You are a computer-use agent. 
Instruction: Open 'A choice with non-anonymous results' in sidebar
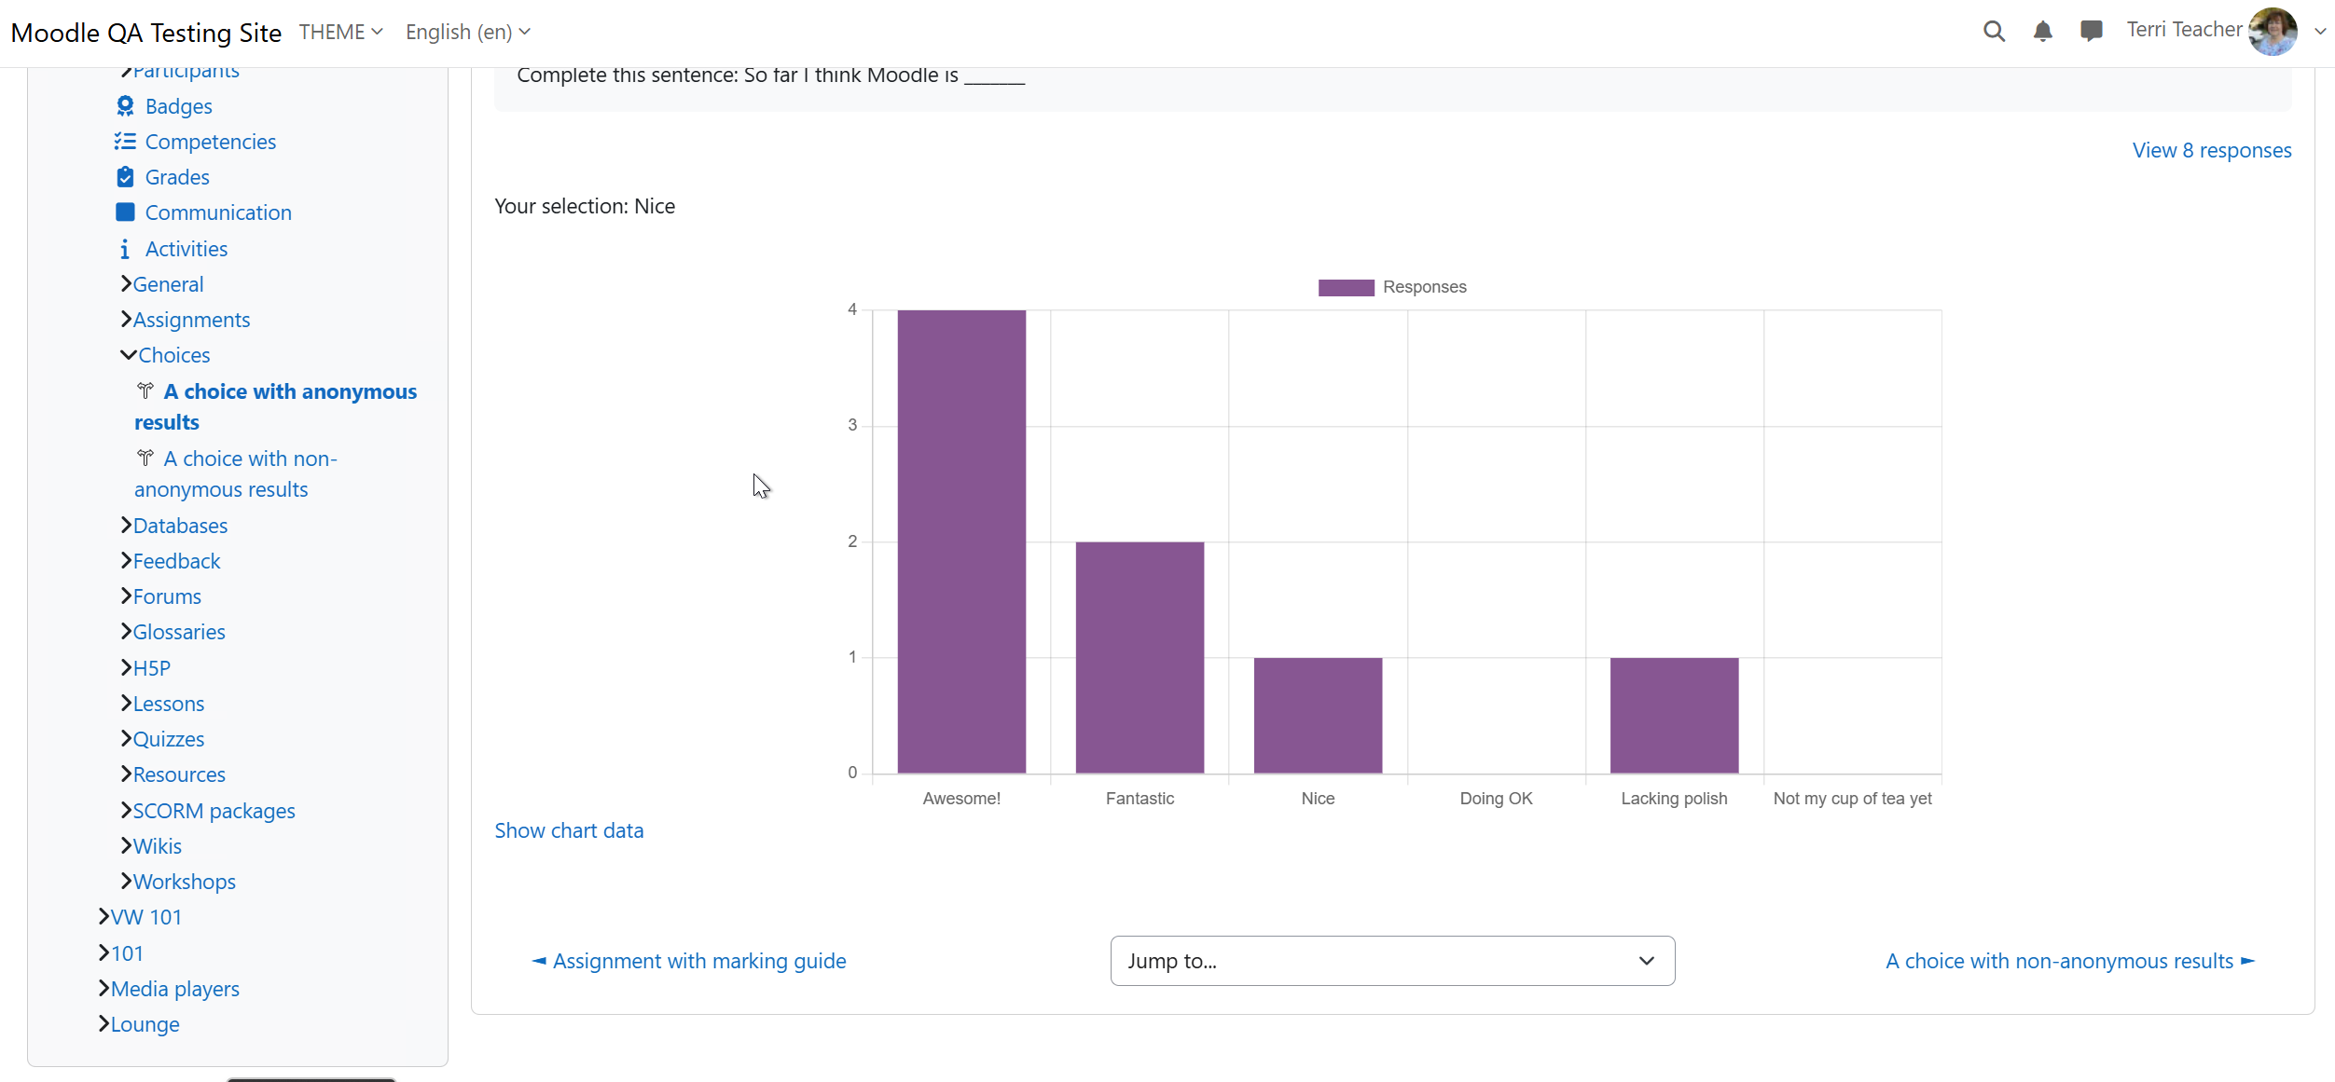tap(236, 473)
